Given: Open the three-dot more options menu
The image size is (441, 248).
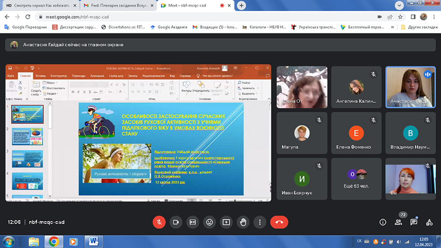Looking at the screenshot, I should (260, 222).
